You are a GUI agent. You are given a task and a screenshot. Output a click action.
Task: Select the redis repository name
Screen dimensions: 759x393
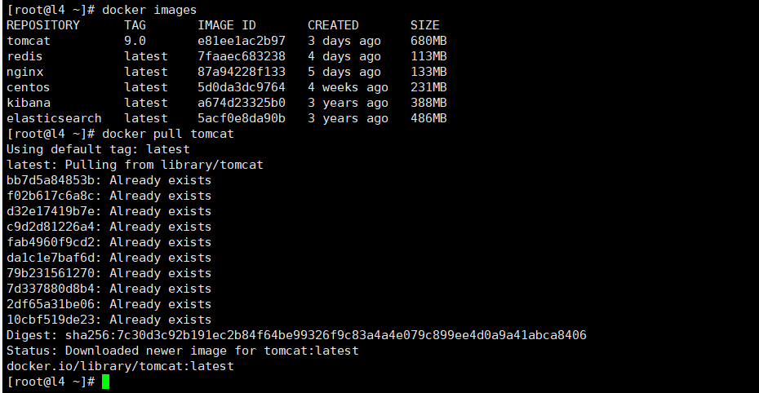coord(24,56)
